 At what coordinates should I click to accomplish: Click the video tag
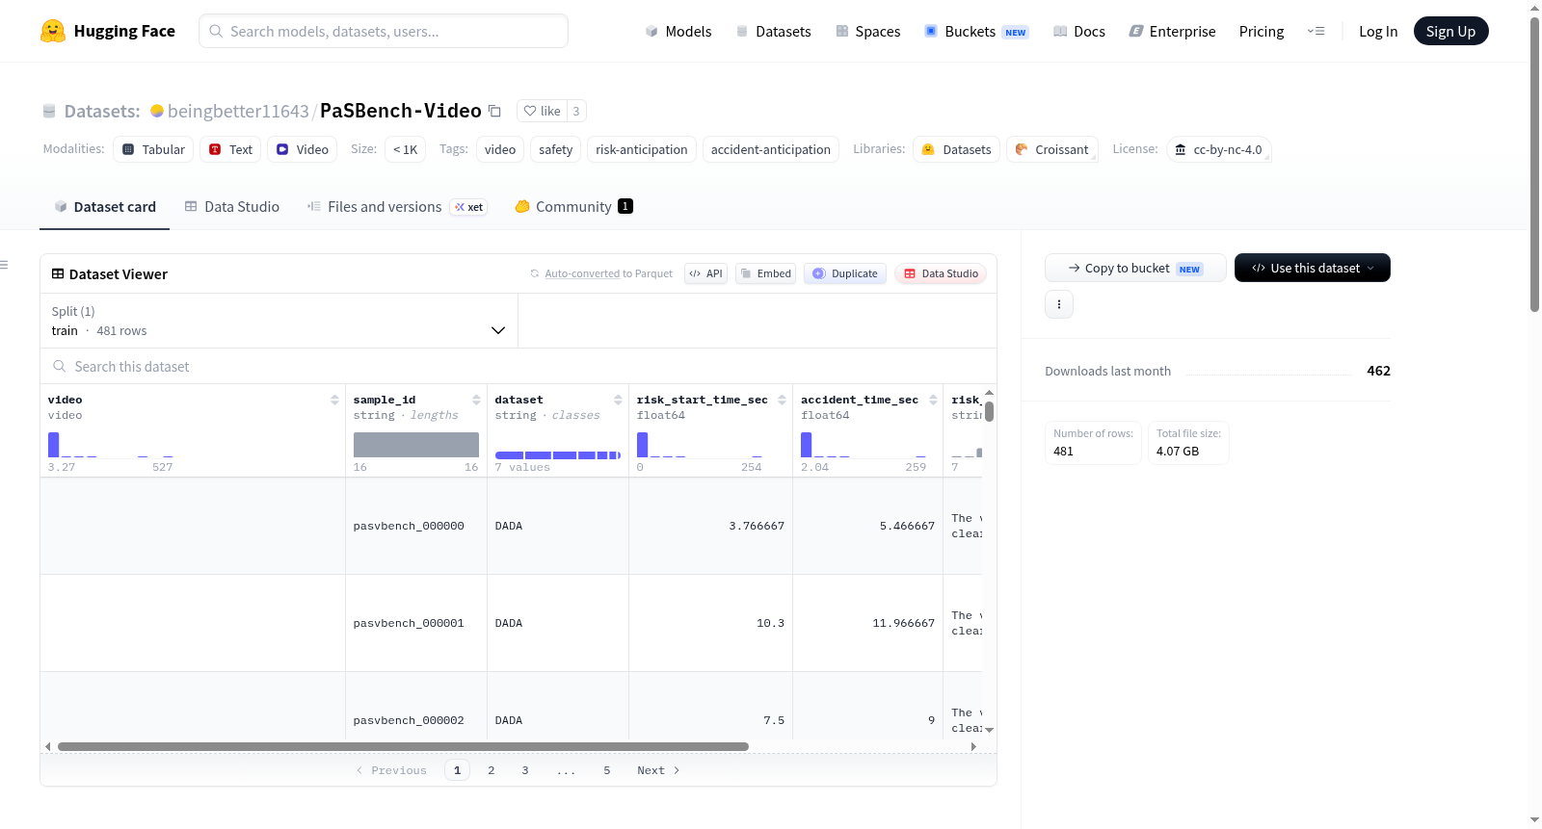pos(500,149)
